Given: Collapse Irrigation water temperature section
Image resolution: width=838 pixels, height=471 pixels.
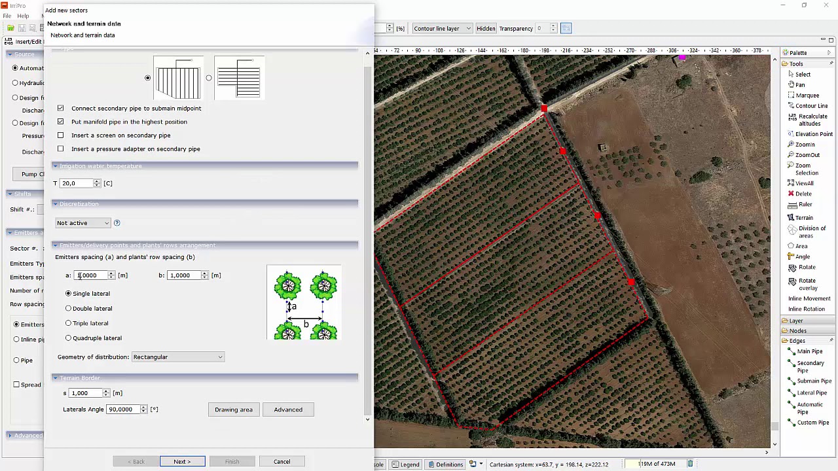Looking at the screenshot, I should click(x=56, y=166).
